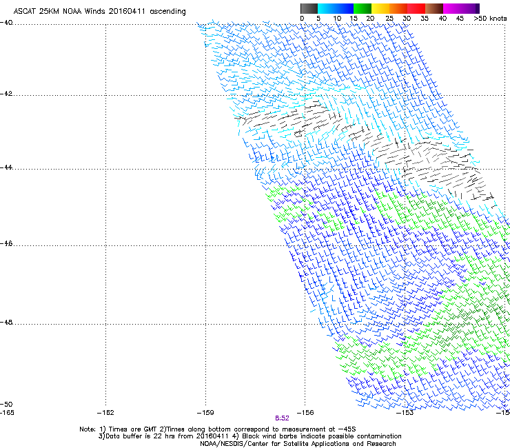The width and height of the screenshot is (510, 448).
Task: Click the plot title 'ASCAT 25KM NOAA Winds 20160411 ascending'
Action: click(x=99, y=12)
